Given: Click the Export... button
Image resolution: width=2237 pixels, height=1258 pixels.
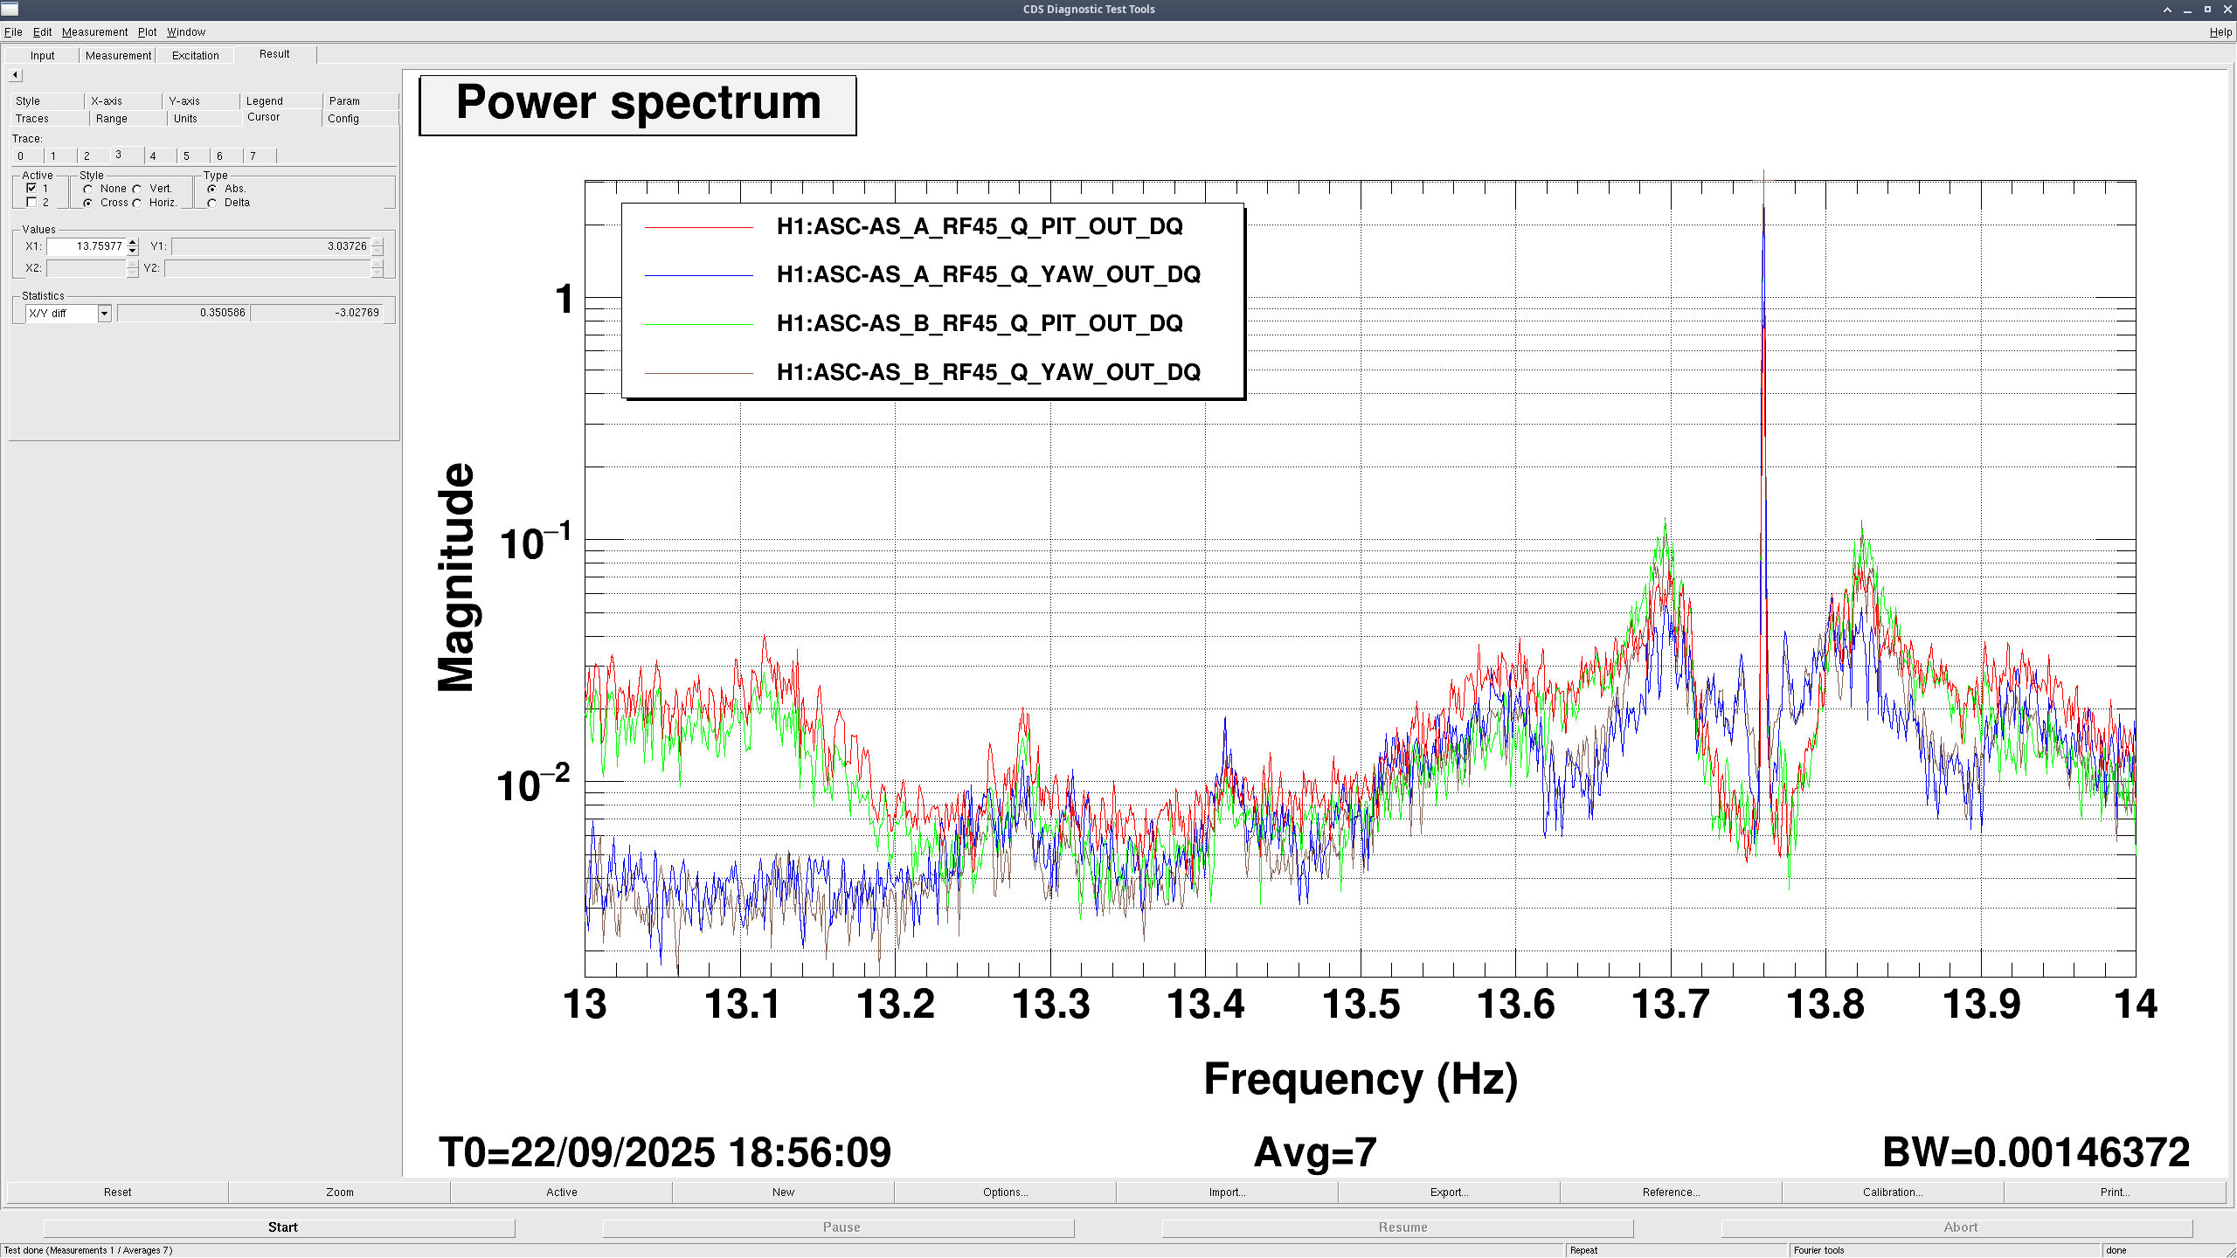Looking at the screenshot, I should click(x=1448, y=1192).
